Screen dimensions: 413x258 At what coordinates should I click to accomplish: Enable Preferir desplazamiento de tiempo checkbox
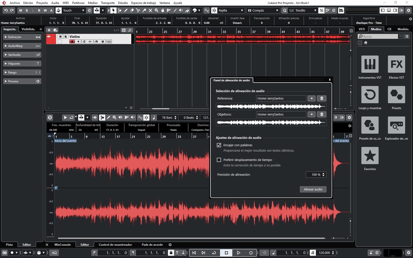219,160
